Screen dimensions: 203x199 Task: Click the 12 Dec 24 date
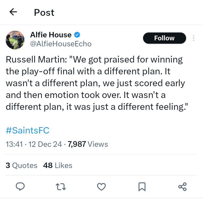(44, 144)
